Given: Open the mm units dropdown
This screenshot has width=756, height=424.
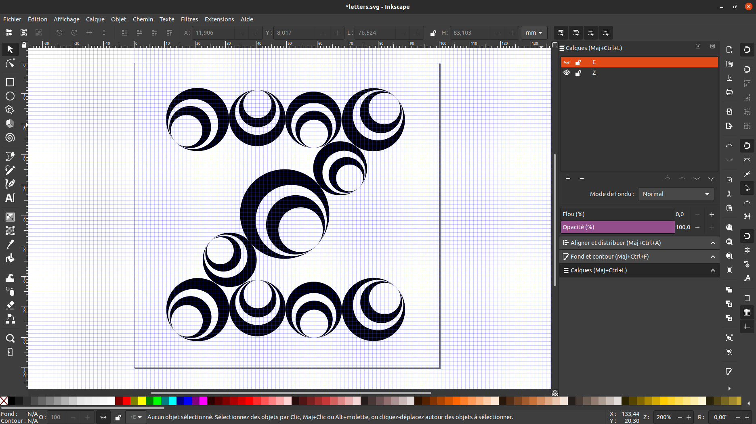Looking at the screenshot, I should (x=534, y=33).
